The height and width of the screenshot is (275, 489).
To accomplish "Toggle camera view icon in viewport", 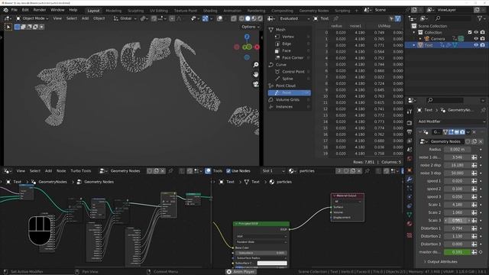I will point(256,84).
